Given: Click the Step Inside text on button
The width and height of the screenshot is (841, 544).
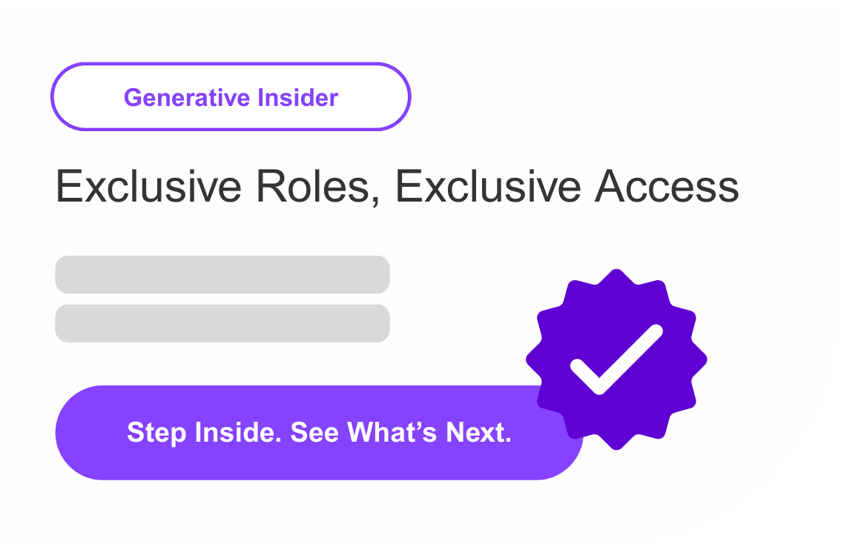Looking at the screenshot, I should (x=204, y=432).
